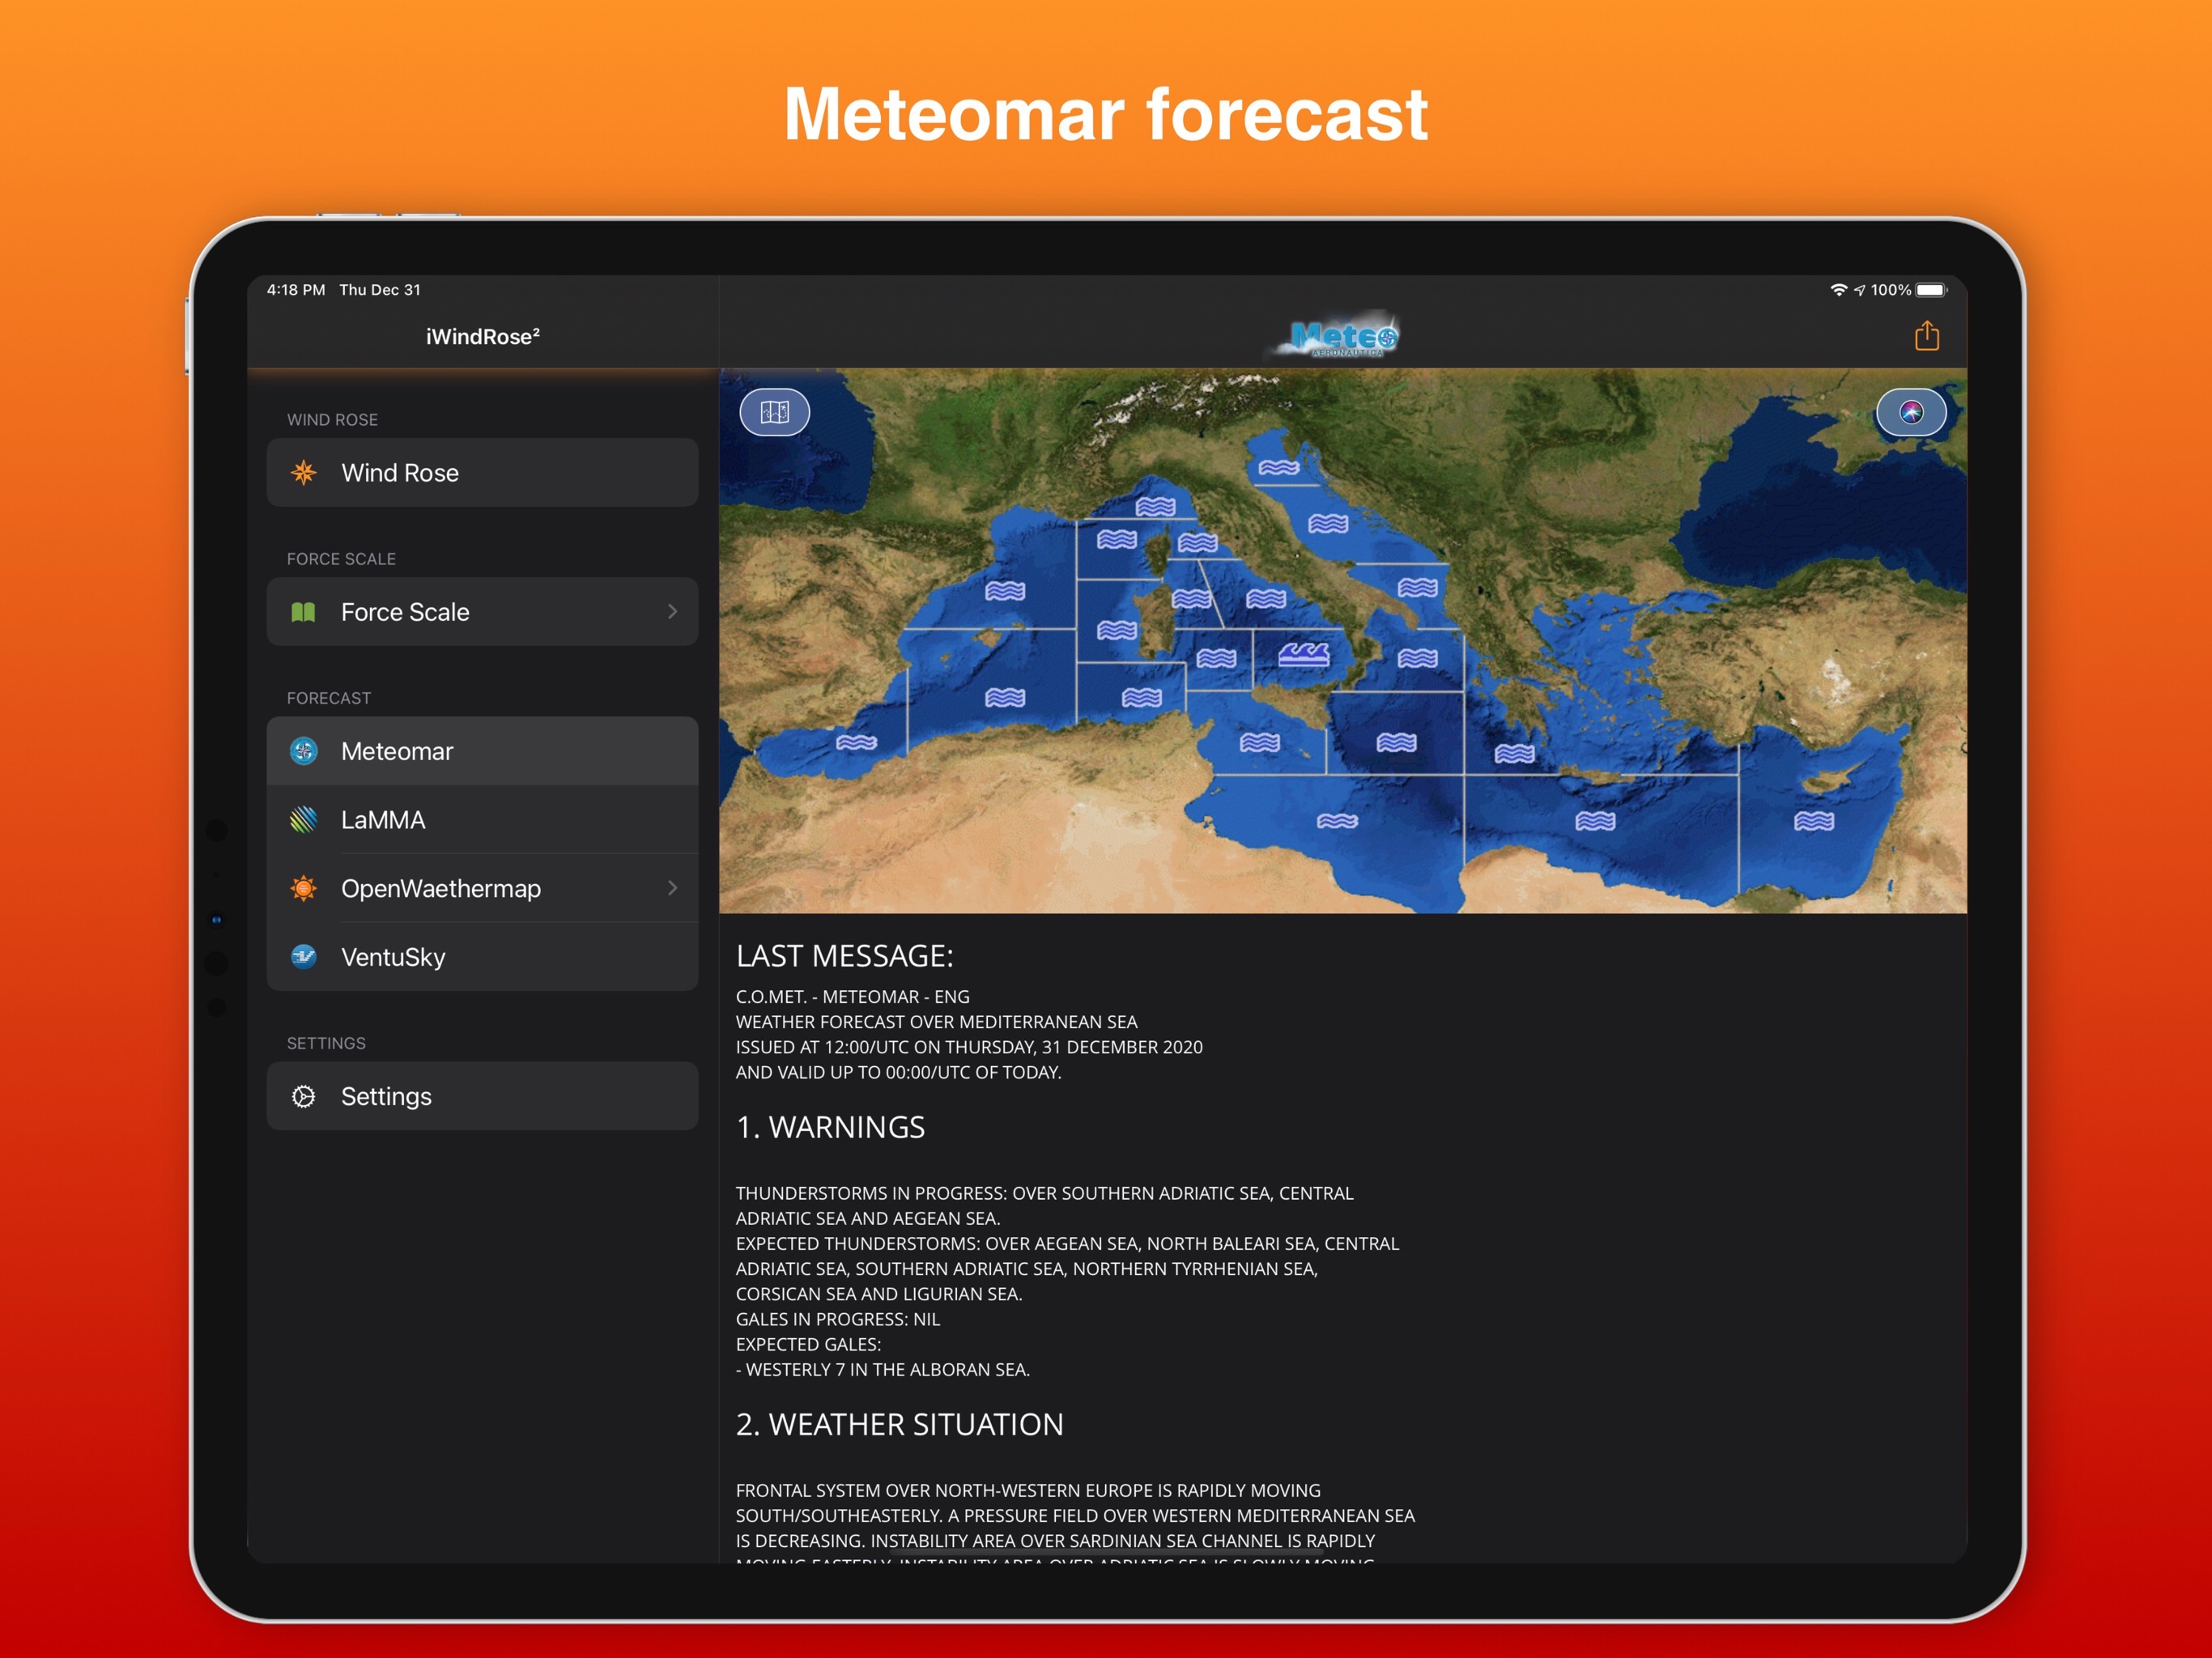Image resolution: width=2212 pixels, height=1658 pixels.
Task: Open the Wind Rose compass icon
Action: pos(303,472)
